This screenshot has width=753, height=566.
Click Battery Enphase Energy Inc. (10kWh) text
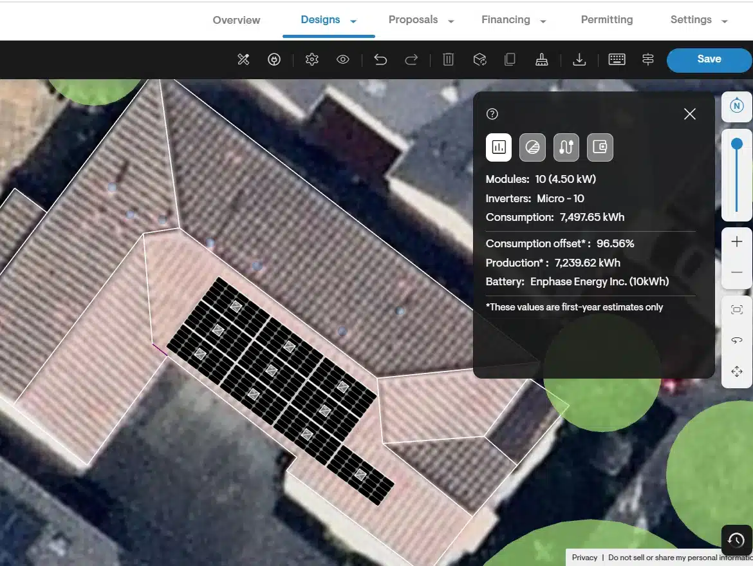[x=577, y=281]
